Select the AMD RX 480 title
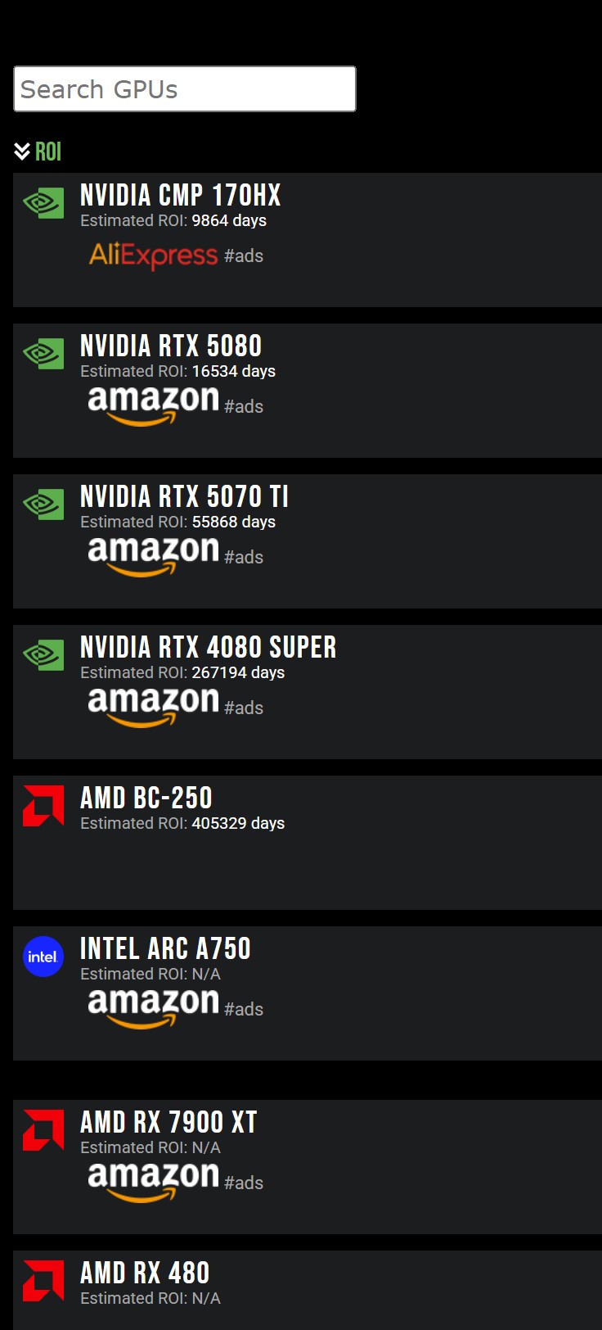Image resolution: width=602 pixels, height=1330 pixels. click(x=145, y=1273)
